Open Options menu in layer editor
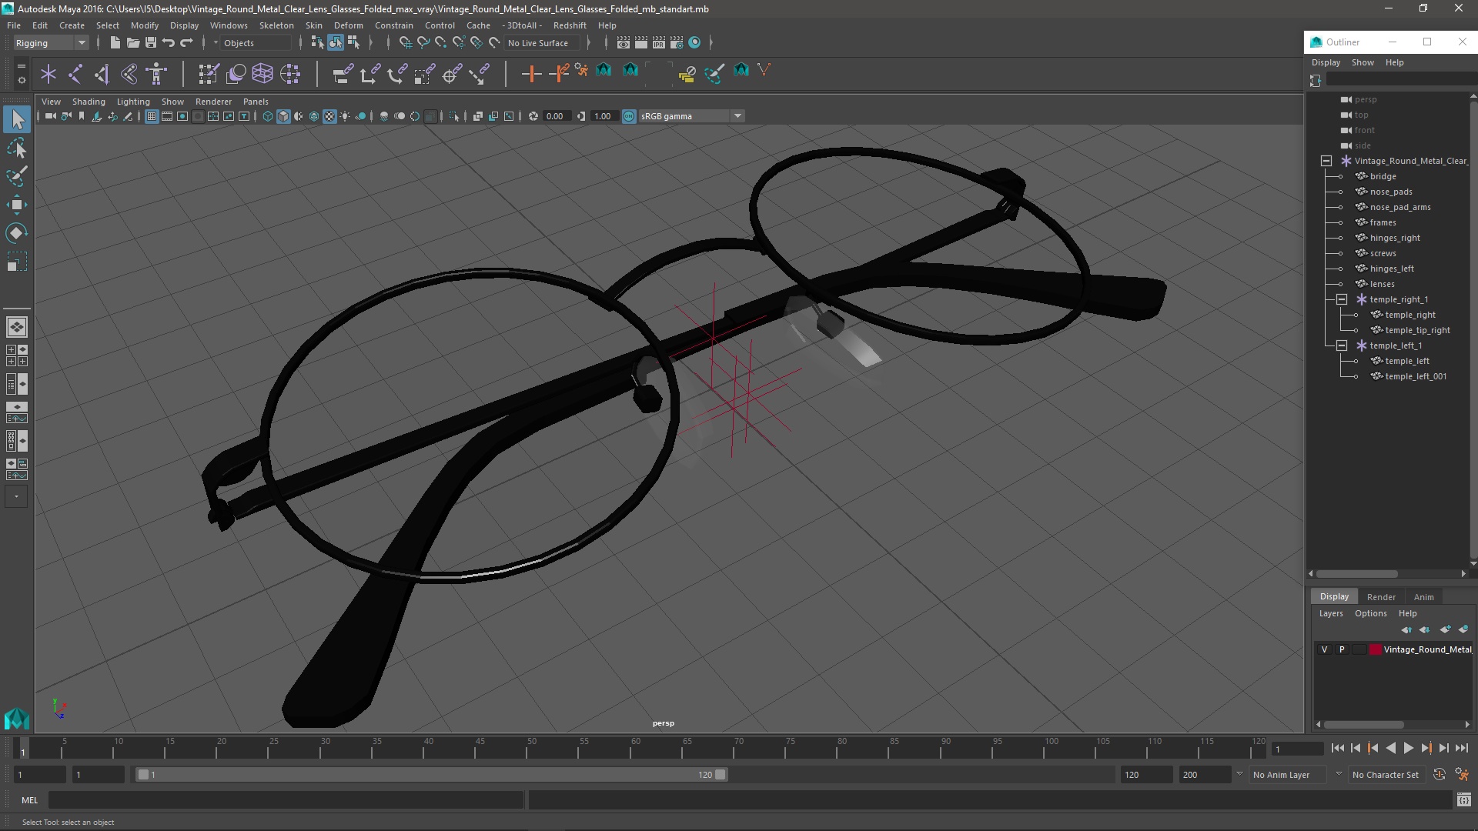Viewport: 1478px width, 831px height. (1370, 613)
